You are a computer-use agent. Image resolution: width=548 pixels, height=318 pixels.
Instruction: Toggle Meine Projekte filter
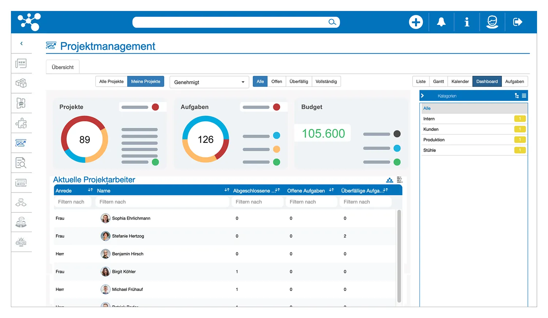[x=145, y=82]
